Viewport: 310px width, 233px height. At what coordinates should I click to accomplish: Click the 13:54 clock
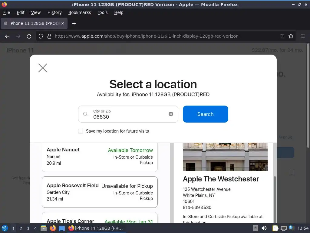coord(303,228)
